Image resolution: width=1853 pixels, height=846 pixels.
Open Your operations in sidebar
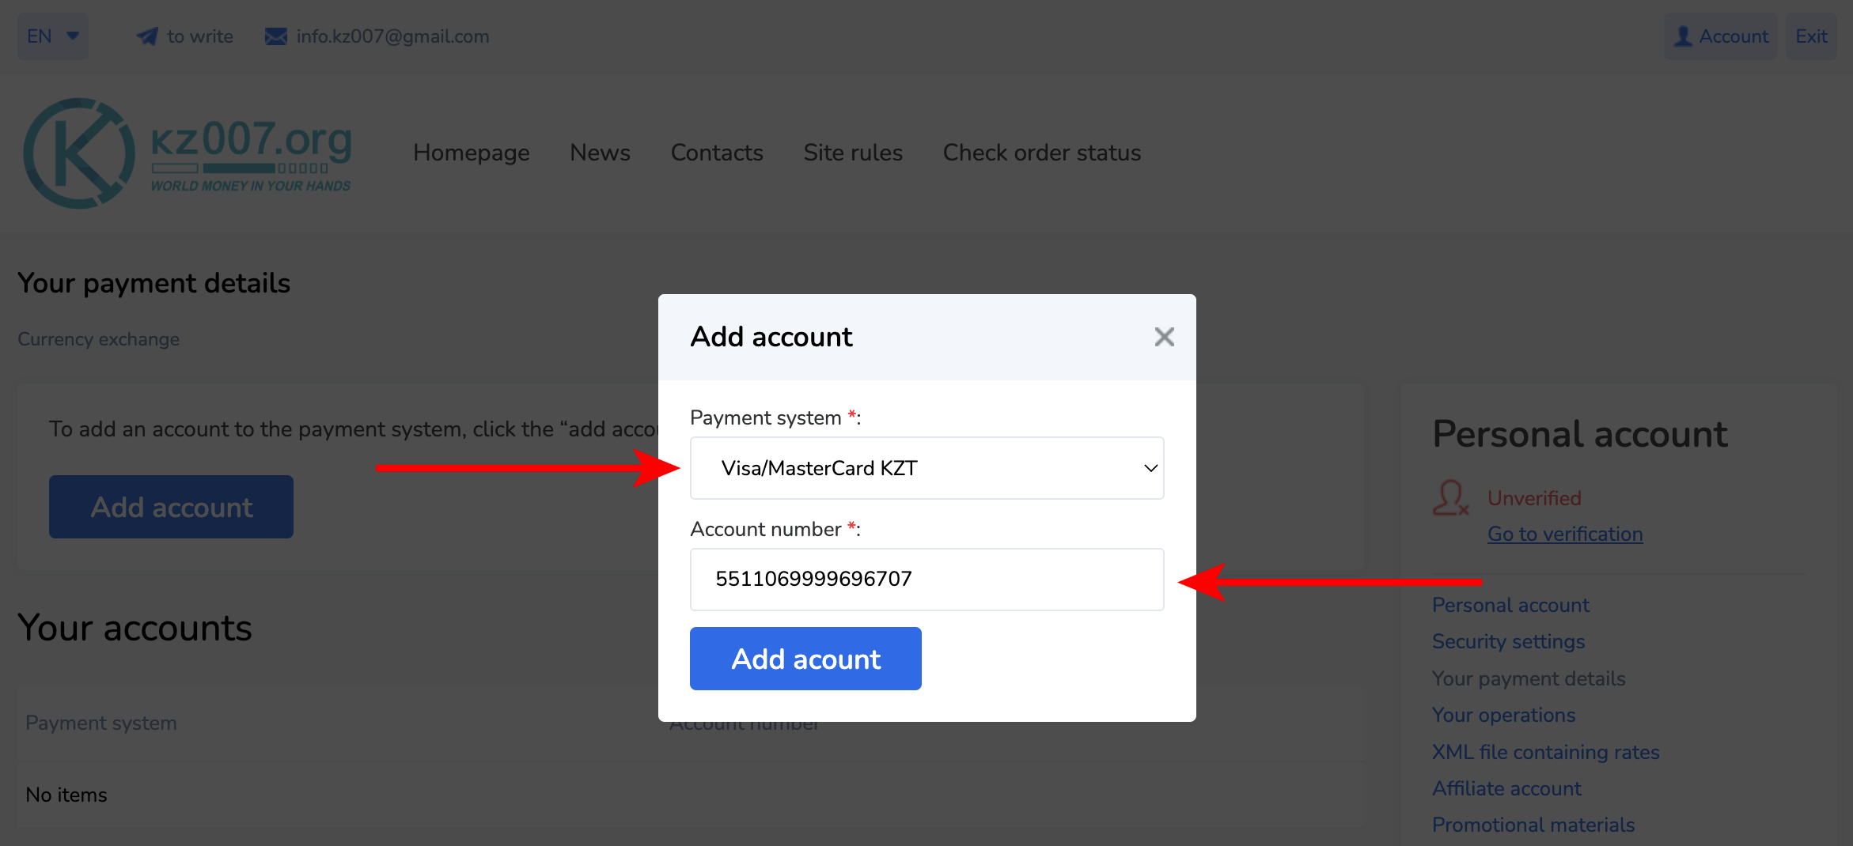point(1503,715)
